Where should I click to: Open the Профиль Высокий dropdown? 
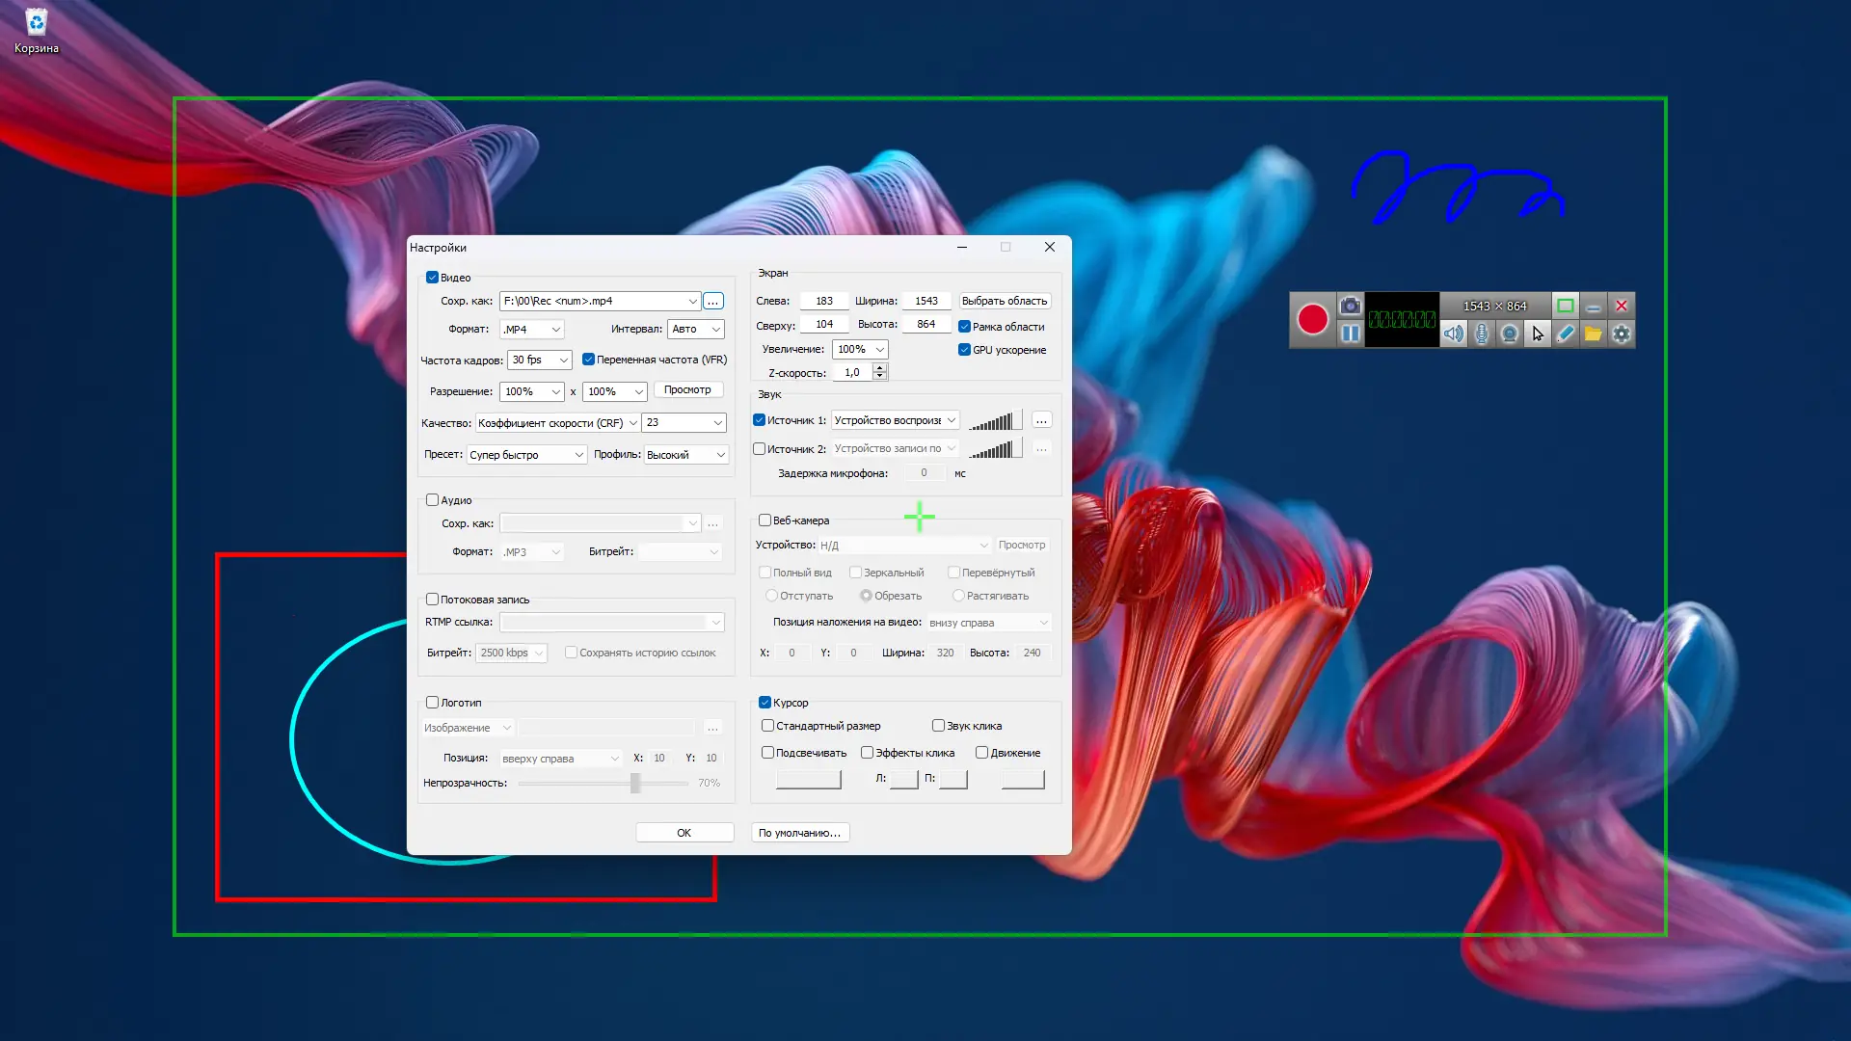[685, 455]
